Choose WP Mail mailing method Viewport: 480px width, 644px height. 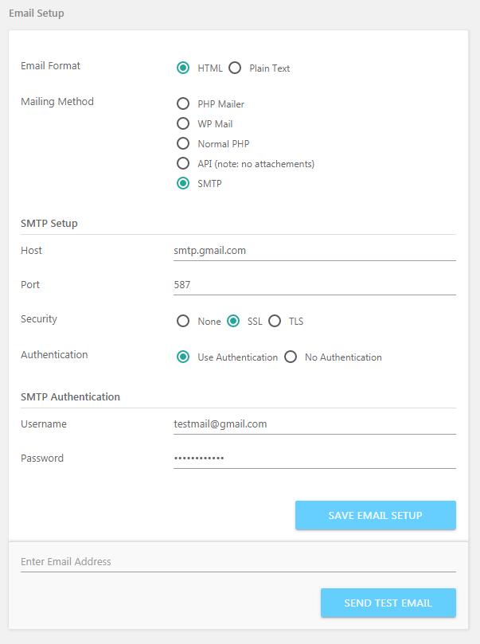[183, 123]
